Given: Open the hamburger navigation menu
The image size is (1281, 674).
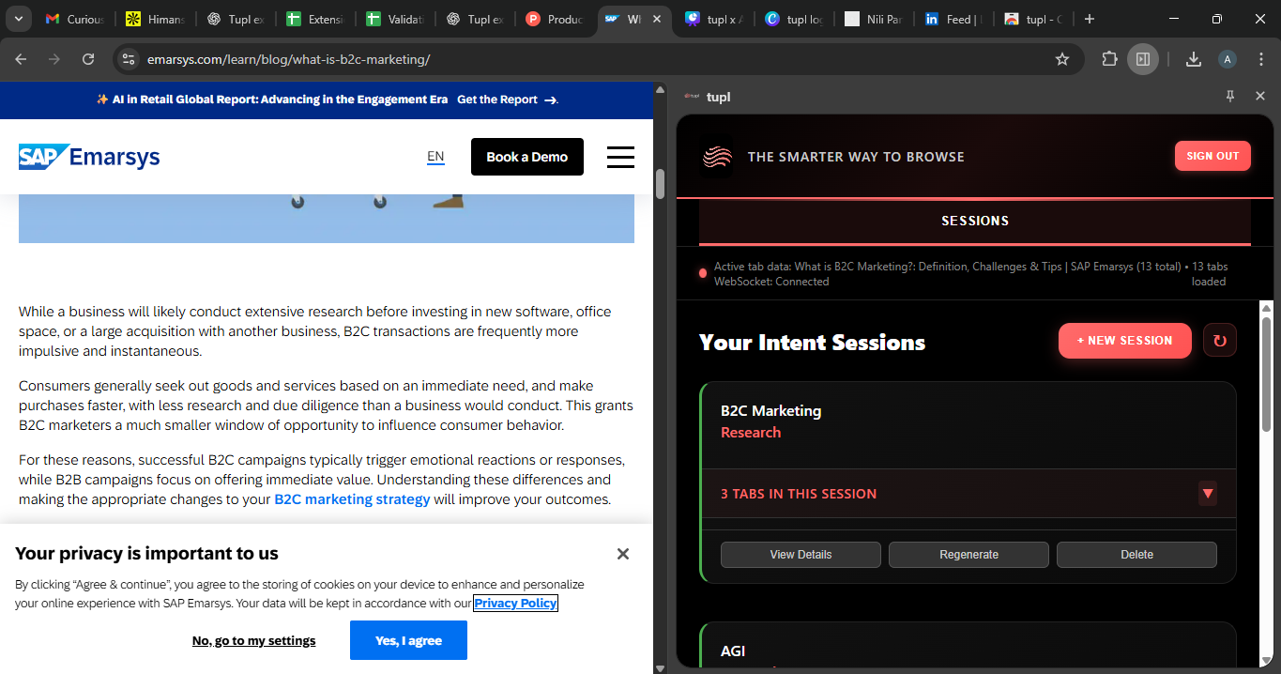Looking at the screenshot, I should (620, 157).
